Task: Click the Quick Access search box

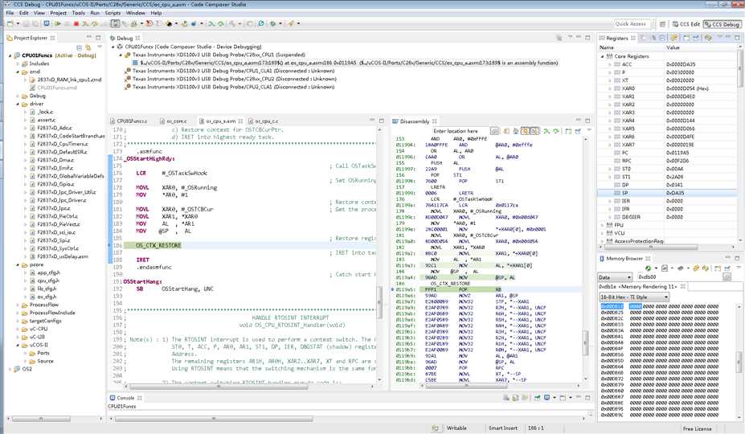Action: coord(631,24)
